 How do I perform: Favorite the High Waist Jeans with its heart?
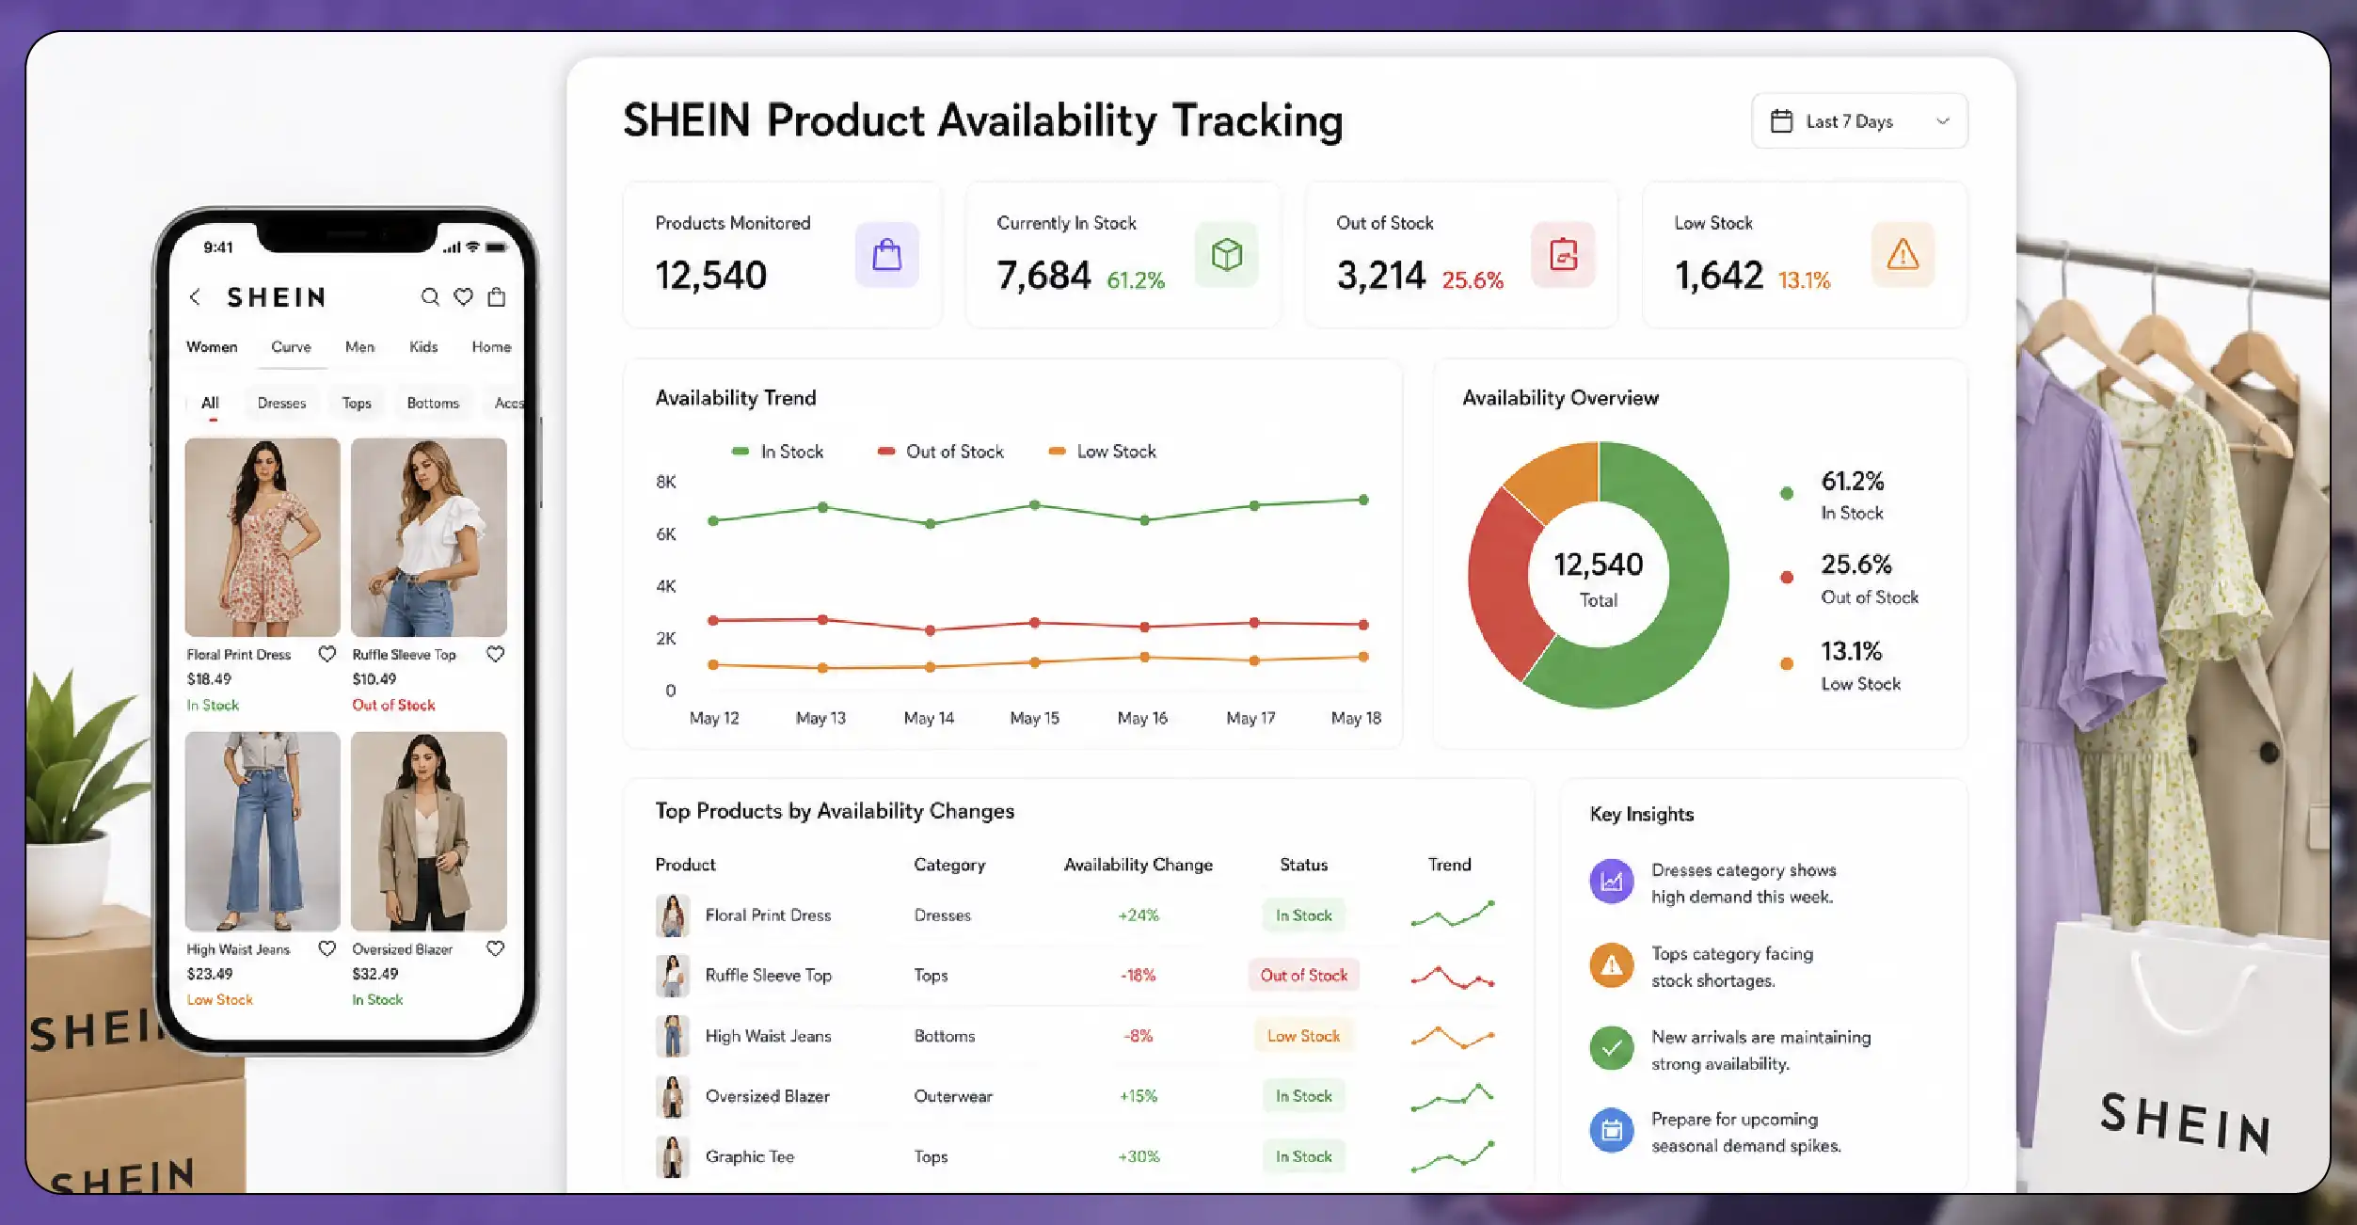coord(326,948)
